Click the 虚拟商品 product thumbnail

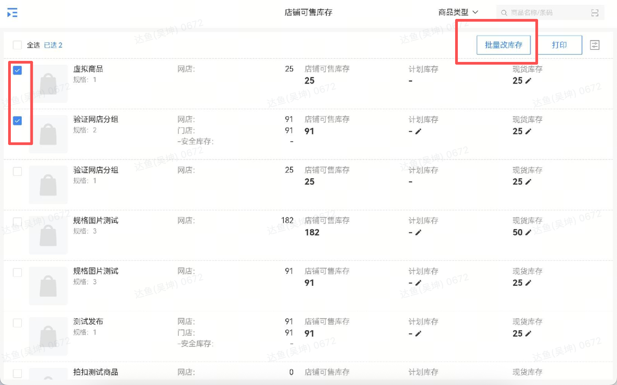pos(48,84)
